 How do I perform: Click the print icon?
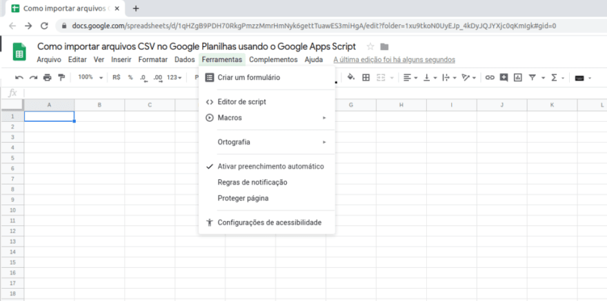pyautogui.click(x=47, y=78)
